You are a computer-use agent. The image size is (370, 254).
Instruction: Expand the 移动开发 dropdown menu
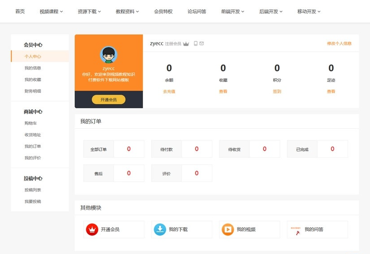[309, 12]
